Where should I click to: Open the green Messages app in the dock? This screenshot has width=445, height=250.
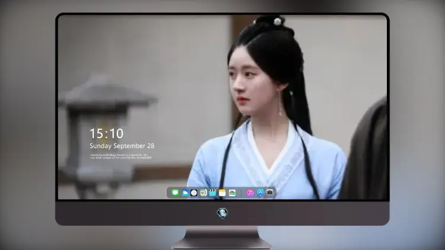[x=175, y=193]
